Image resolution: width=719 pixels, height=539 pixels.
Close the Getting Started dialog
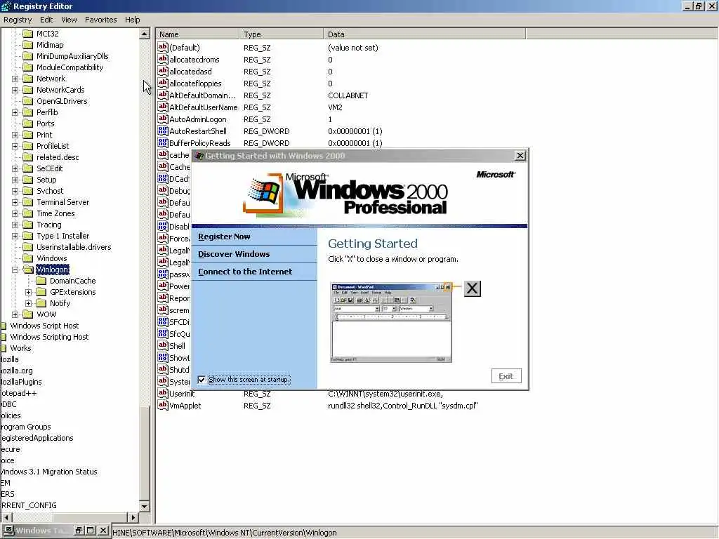[520, 156]
